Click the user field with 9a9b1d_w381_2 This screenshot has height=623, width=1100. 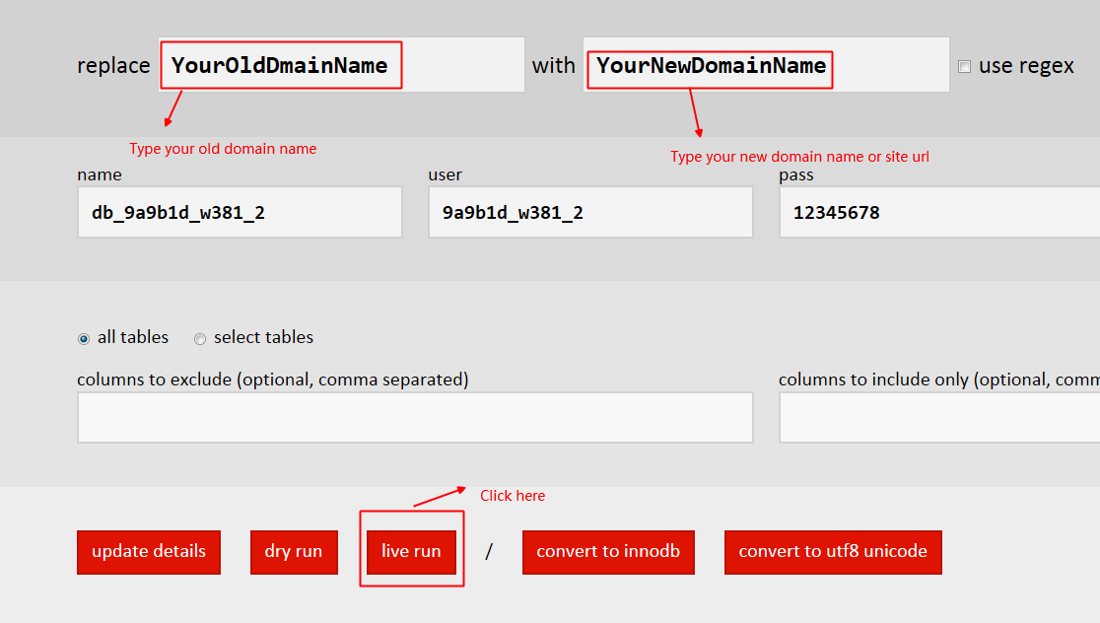[x=590, y=213]
